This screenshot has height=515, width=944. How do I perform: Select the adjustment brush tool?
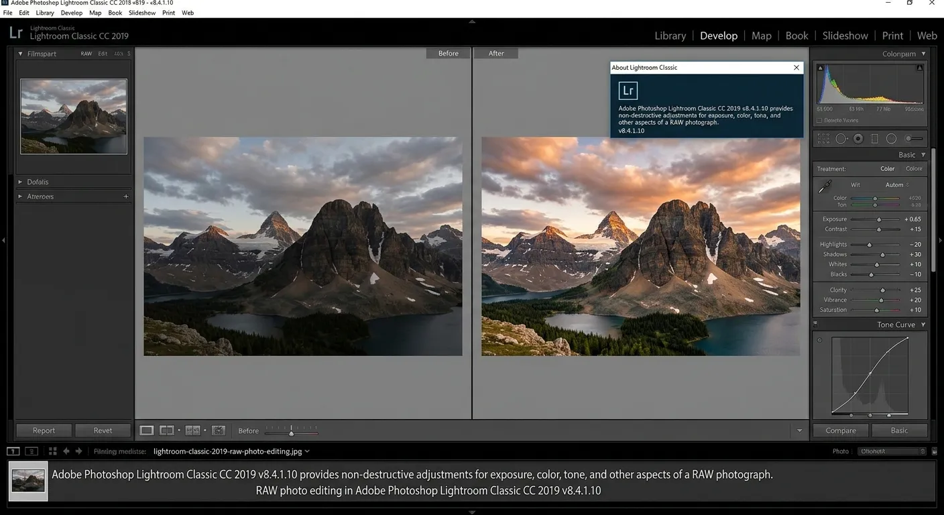click(x=913, y=139)
